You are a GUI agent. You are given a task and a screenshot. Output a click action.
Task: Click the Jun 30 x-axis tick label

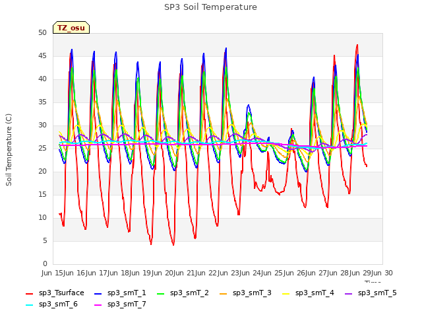pyautogui.click(x=381, y=273)
